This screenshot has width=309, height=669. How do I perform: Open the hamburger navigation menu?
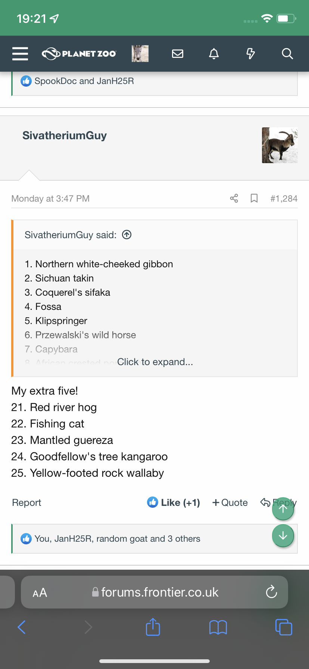(20, 54)
